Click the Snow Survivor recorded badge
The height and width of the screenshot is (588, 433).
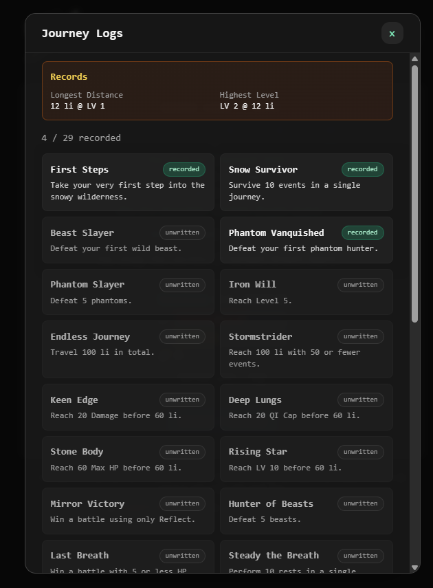[362, 169]
